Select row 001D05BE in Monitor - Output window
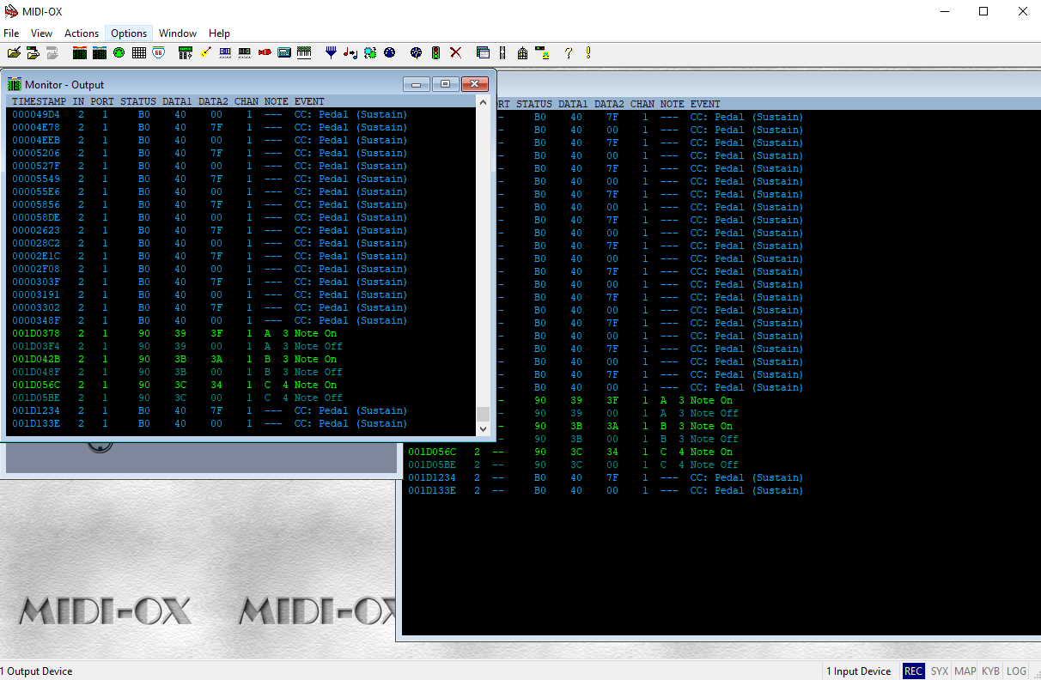Viewport: 1041px width, 680px height. click(x=240, y=398)
